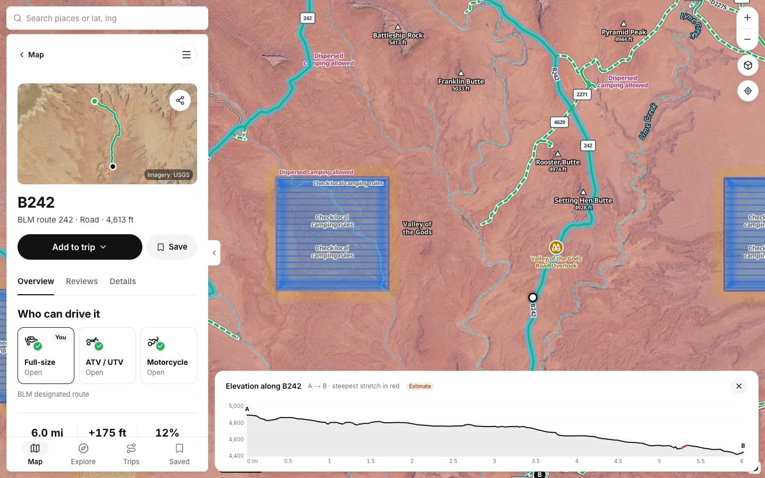Save the B242 route
The image size is (765, 478).
tap(172, 247)
